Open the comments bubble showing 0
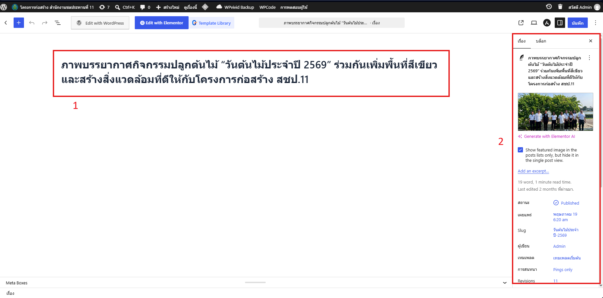 [x=145, y=7]
